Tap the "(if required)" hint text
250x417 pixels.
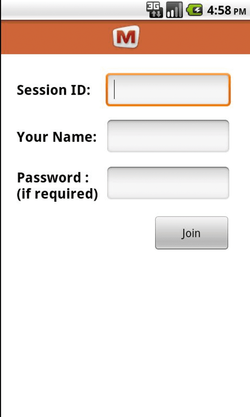pos(57,194)
